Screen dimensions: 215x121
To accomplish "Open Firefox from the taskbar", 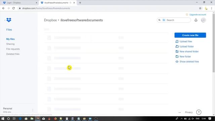I will click(55, 119).
